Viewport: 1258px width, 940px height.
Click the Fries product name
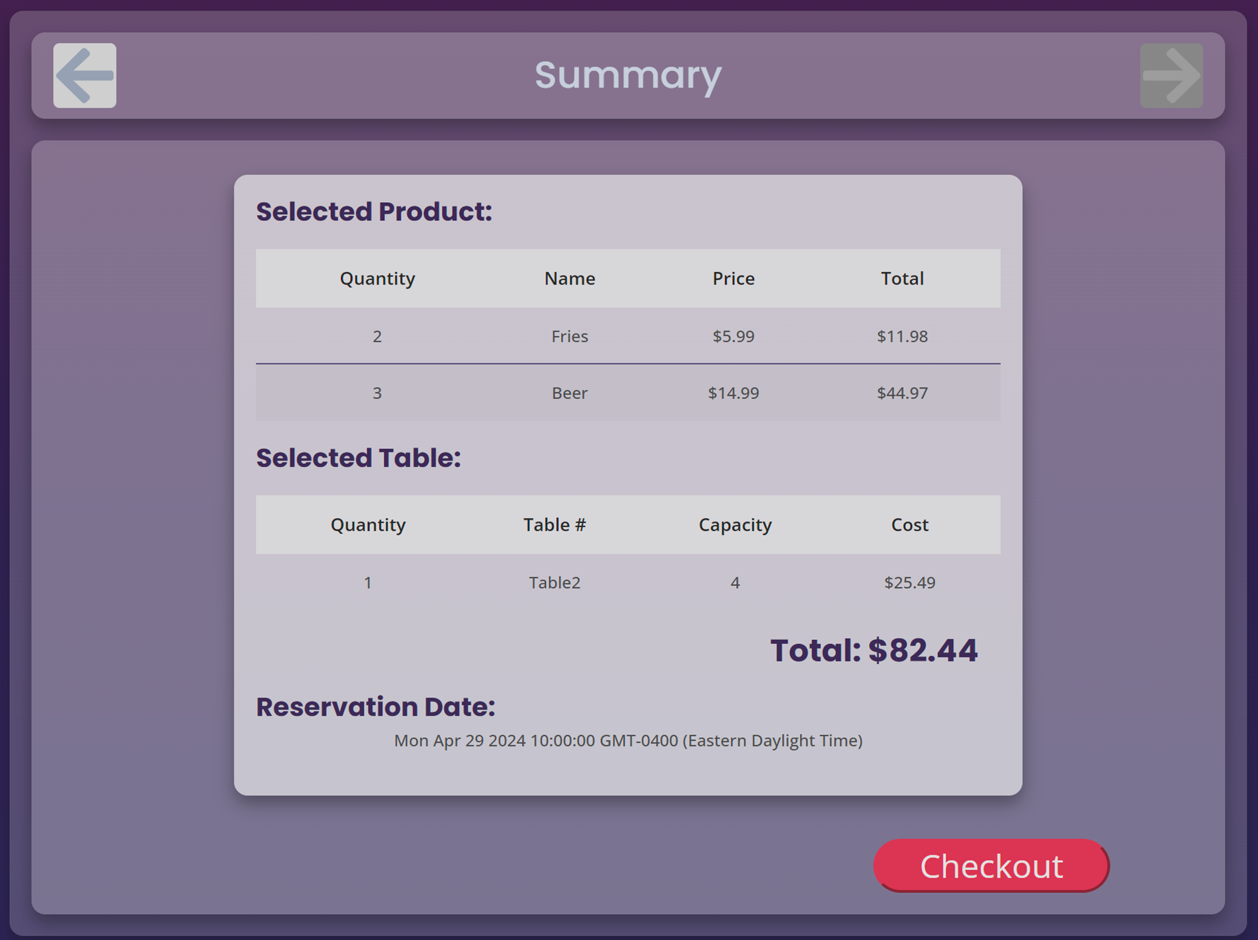[569, 336]
